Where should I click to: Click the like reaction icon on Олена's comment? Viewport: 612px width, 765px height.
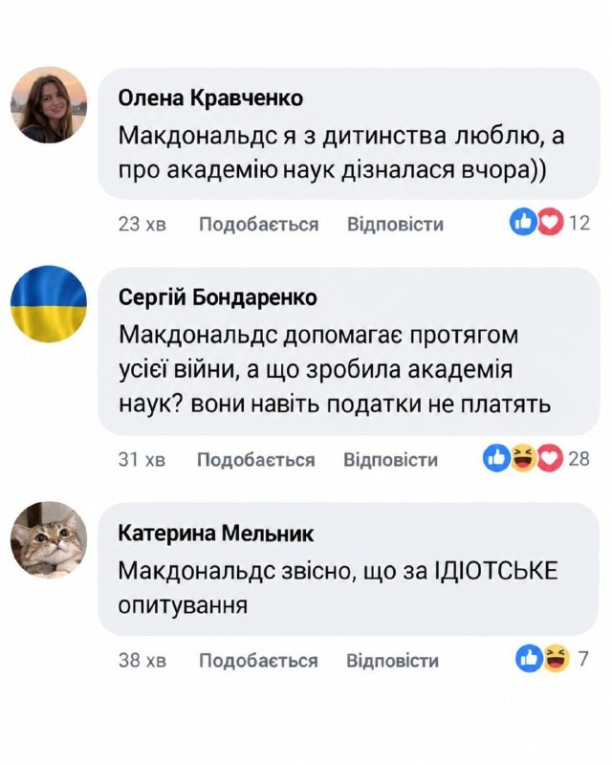(x=523, y=223)
